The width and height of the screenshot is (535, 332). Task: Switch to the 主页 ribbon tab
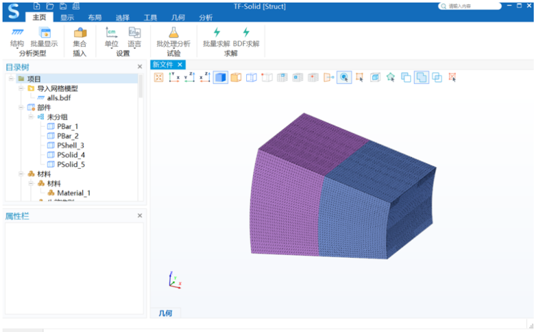click(x=39, y=18)
